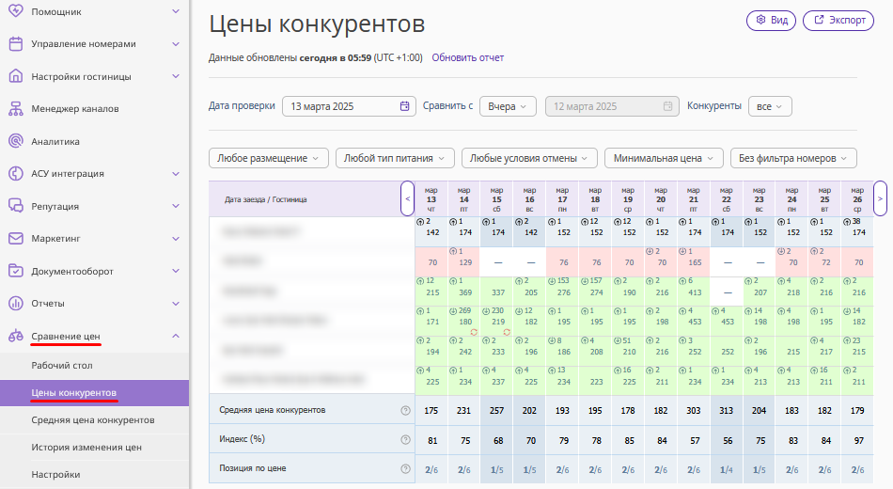Click the Дата проверки 13 марта 2025 field
Image resolution: width=893 pixels, height=489 pixels.
click(349, 106)
